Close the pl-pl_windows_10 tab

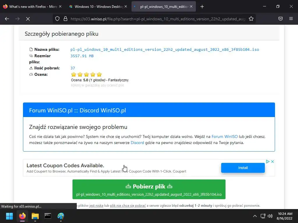coord(191,6)
